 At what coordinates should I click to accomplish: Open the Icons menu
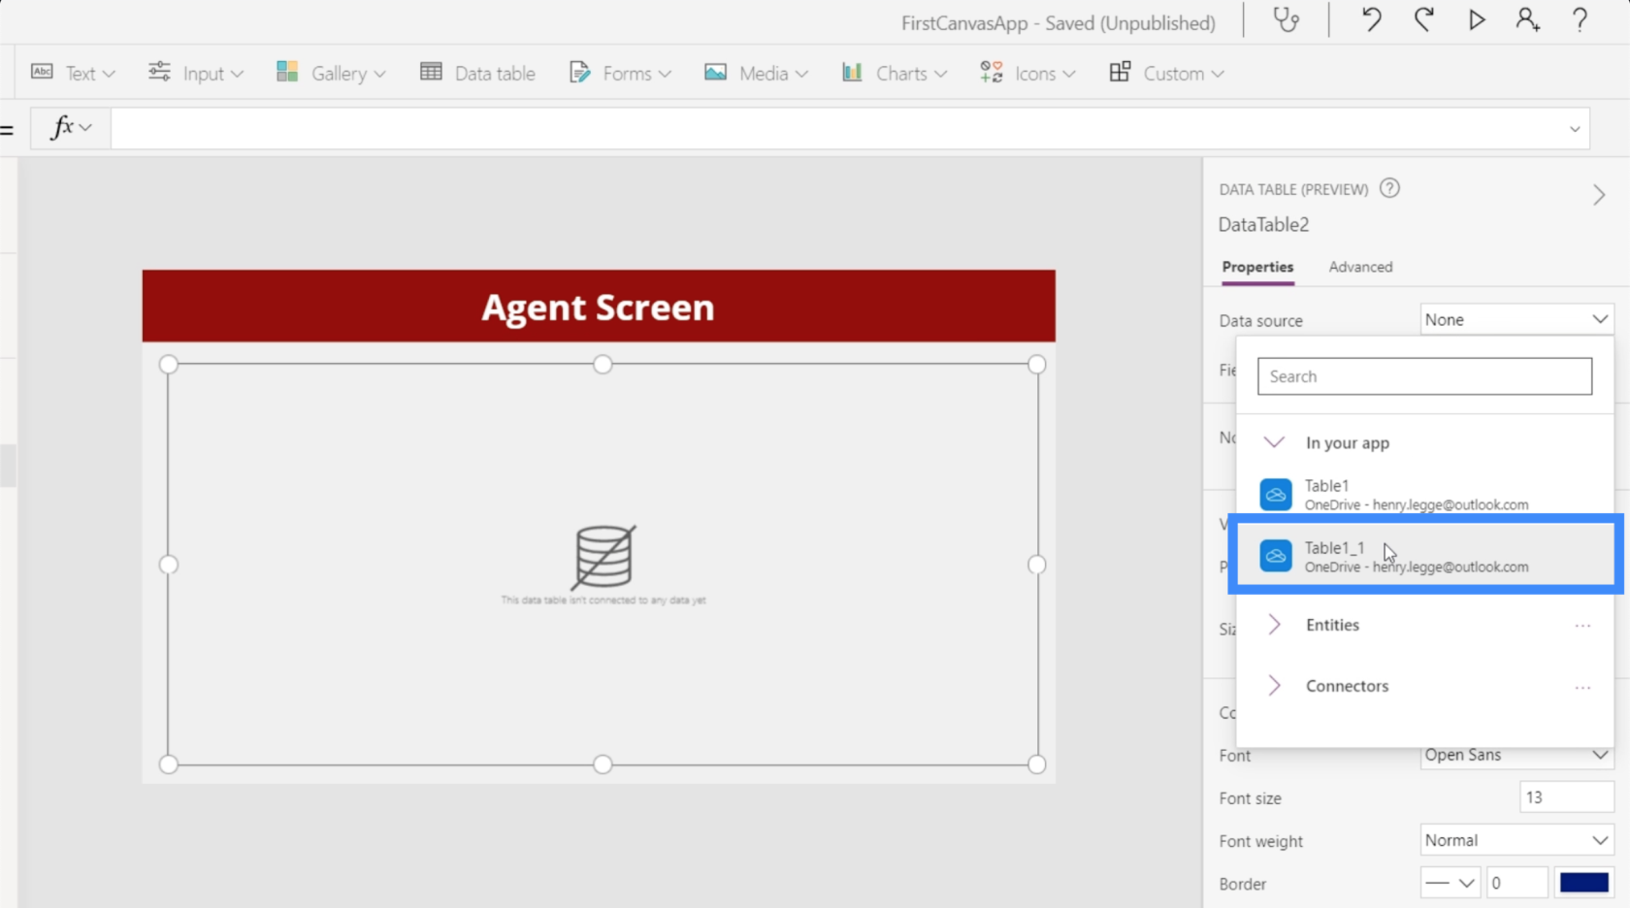click(x=1027, y=73)
